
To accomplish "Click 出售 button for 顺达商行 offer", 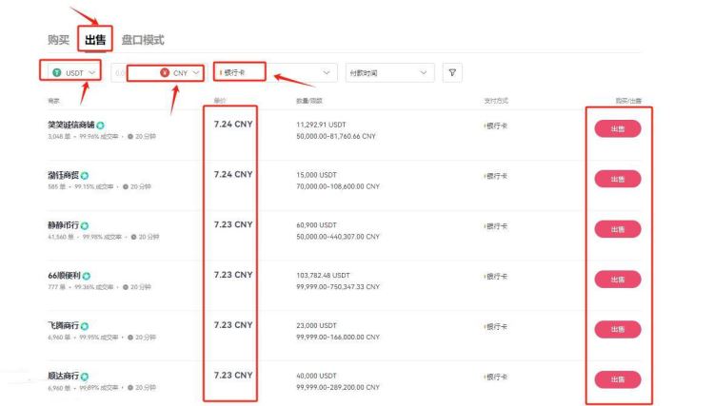I will point(618,379).
